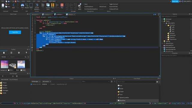The width and height of the screenshot is (192, 108).
Task: Click the Filter field in Output panel
Action: [95, 81]
